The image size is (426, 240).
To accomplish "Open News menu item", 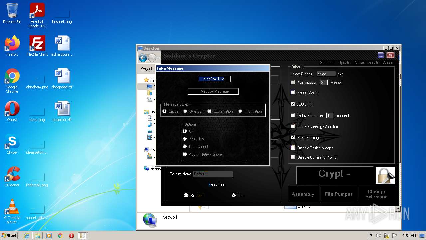I will pos(359,63).
